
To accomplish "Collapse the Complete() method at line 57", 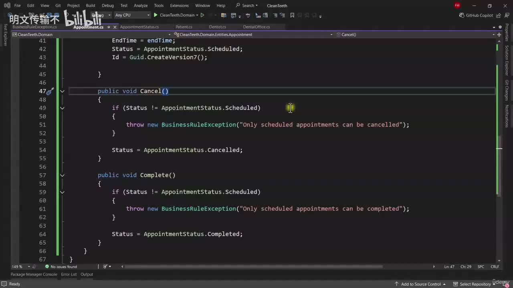I will pyautogui.click(x=62, y=175).
